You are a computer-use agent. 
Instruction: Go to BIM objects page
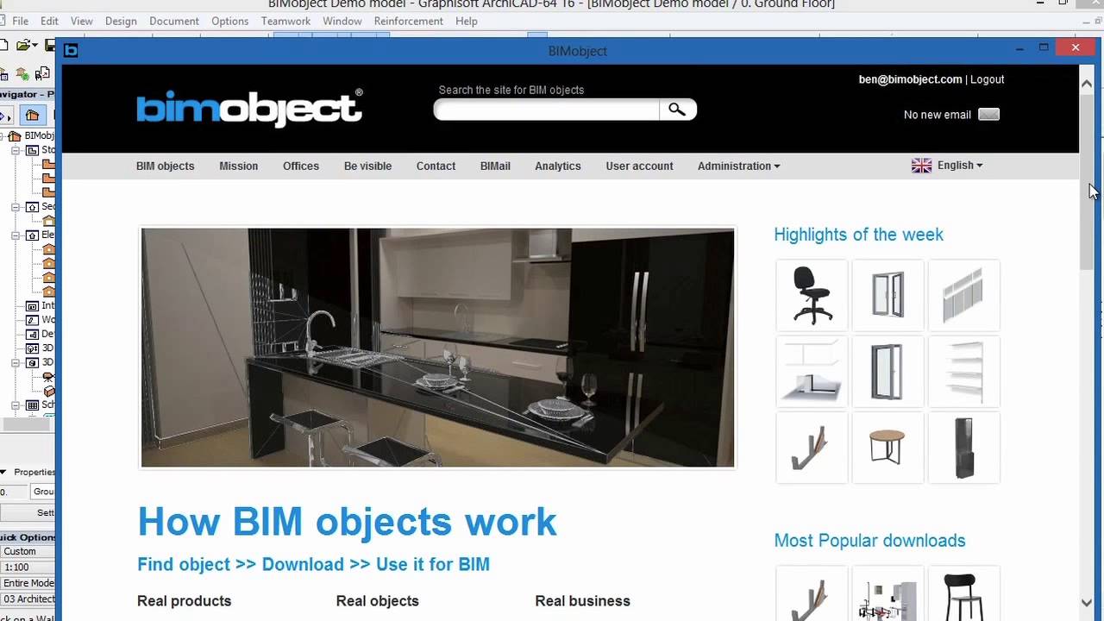tap(165, 166)
